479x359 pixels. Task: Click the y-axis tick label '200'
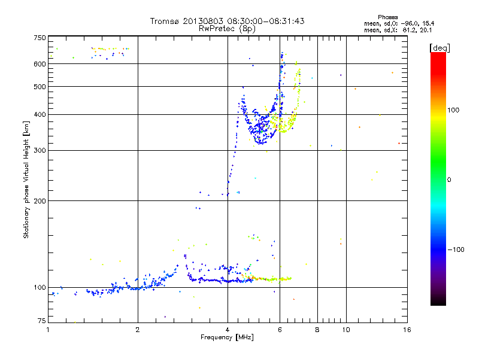pyautogui.click(x=40, y=201)
